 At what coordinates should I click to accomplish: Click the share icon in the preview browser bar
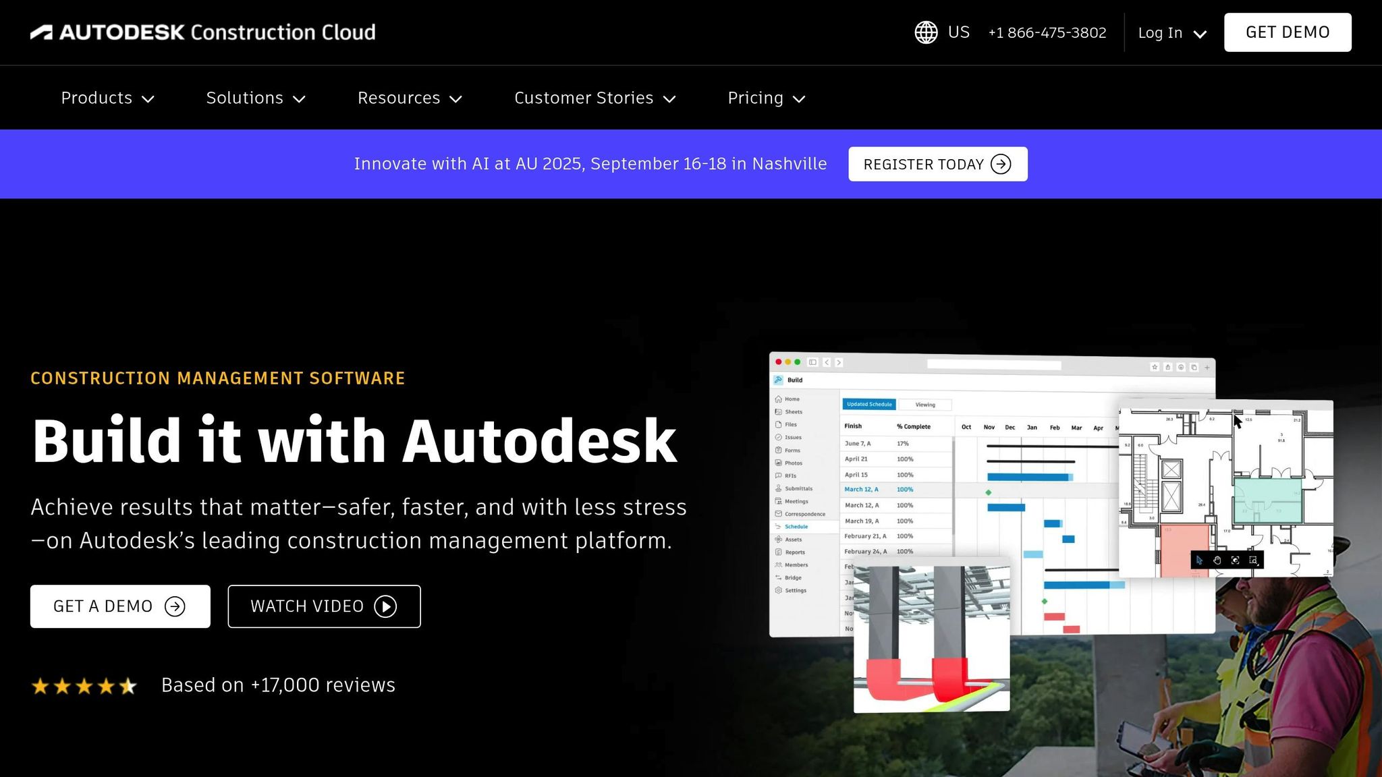click(x=1168, y=367)
